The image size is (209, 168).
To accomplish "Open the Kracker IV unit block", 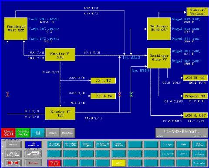I will coord(60,113).
